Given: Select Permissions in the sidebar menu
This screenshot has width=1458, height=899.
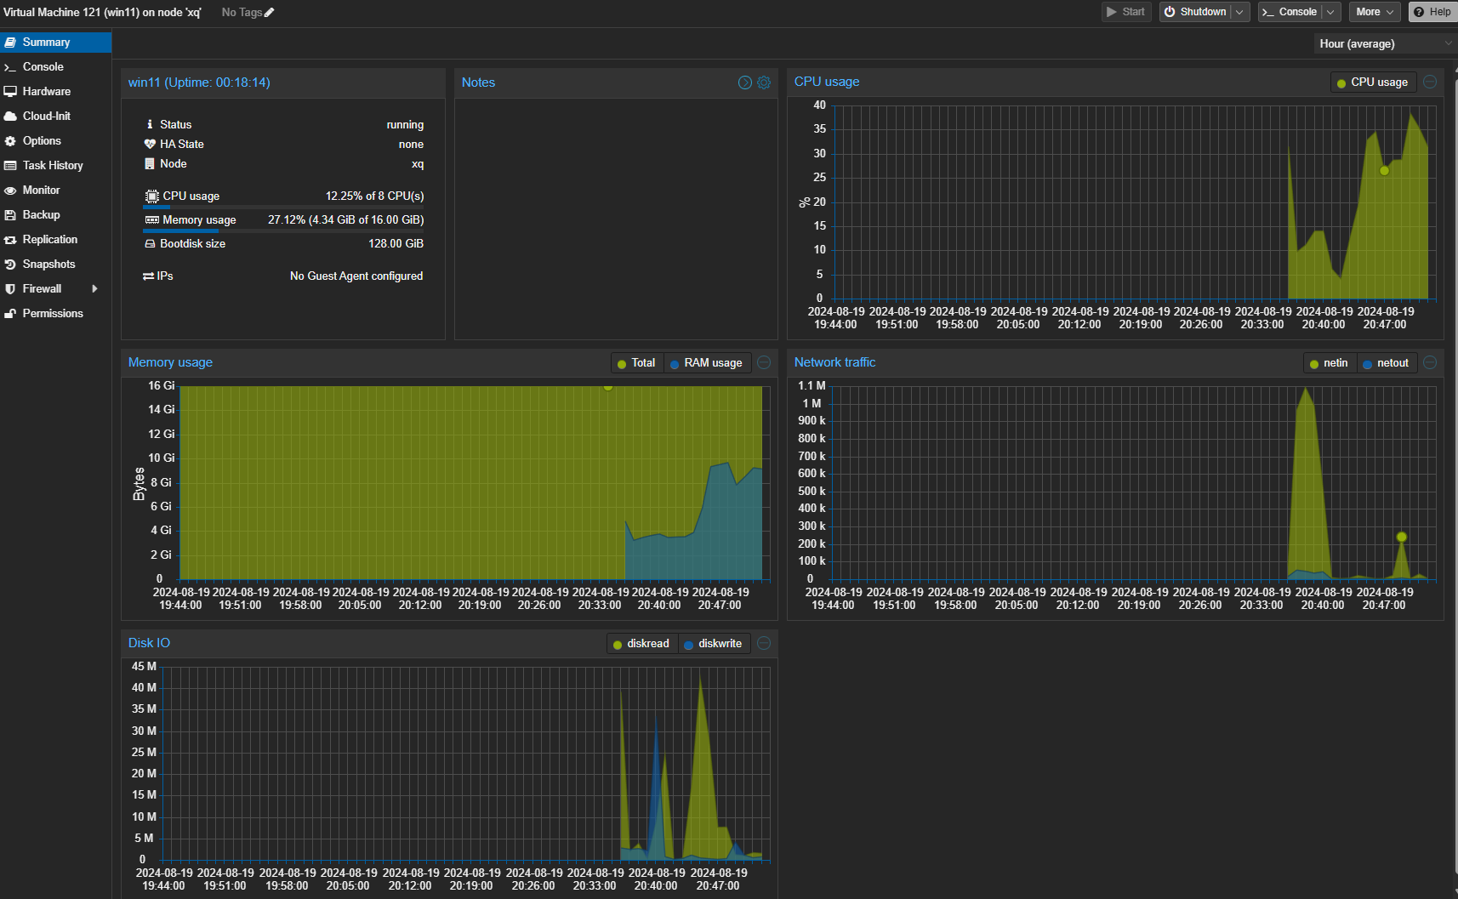Looking at the screenshot, I should point(55,313).
